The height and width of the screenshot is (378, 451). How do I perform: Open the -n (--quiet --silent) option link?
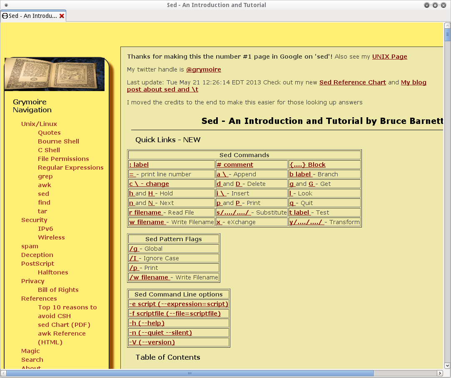tap(160, 333)
